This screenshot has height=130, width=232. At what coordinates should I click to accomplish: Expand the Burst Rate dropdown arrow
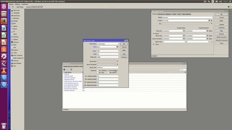117,61
